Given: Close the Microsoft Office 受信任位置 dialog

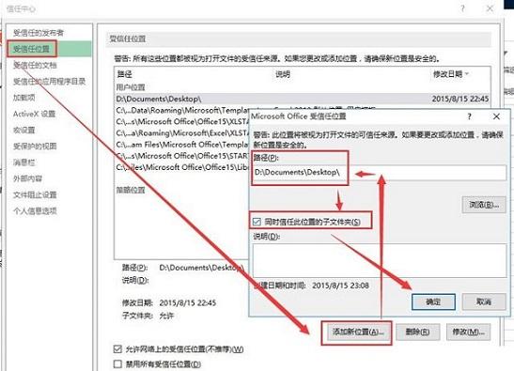Looking at the screenshot, I should (496, 116).
